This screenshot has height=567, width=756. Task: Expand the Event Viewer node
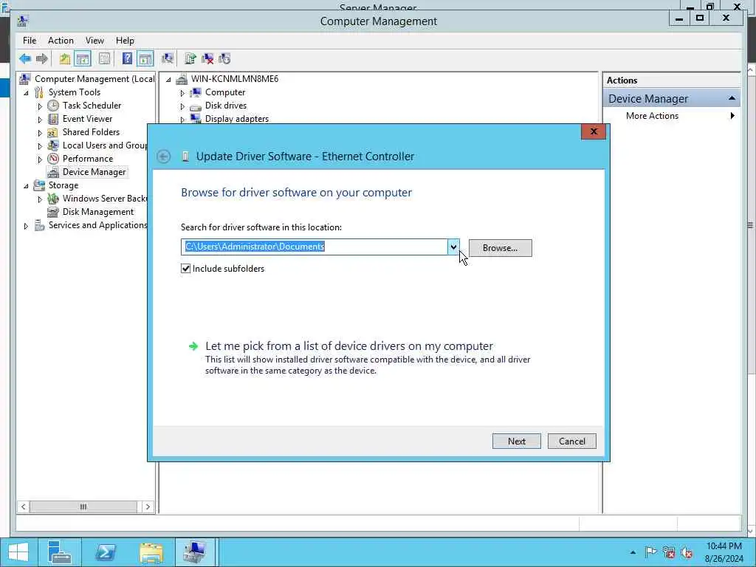(40, 119)
